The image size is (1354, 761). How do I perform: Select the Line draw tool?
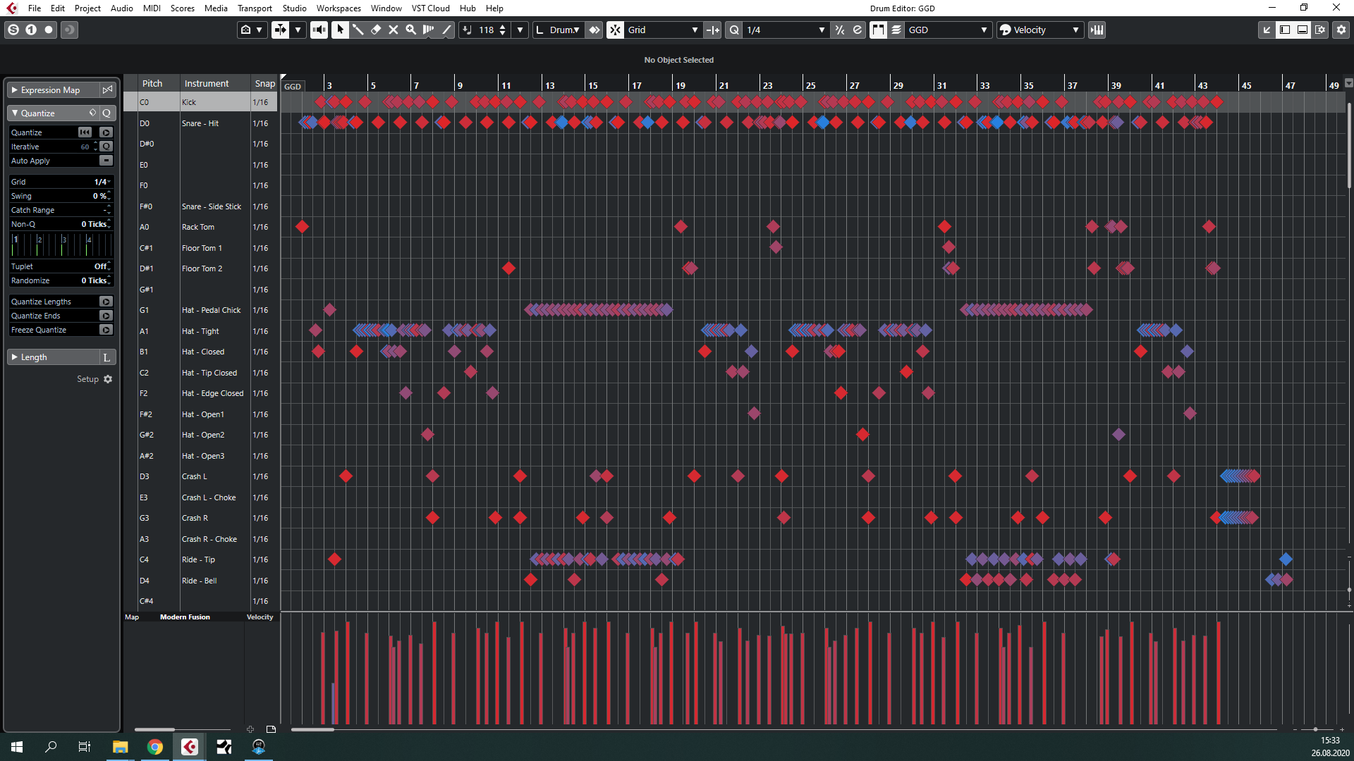(x=446, y=30)
